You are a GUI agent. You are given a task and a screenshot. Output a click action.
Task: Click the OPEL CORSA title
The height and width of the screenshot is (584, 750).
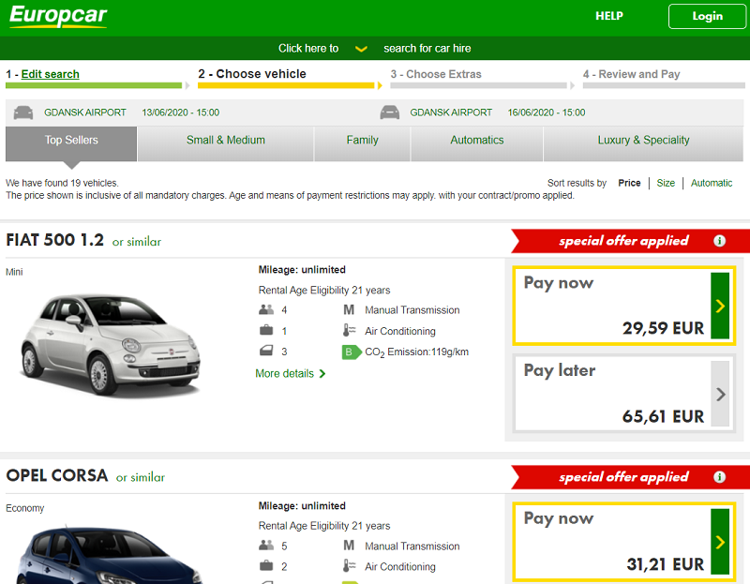57,476
